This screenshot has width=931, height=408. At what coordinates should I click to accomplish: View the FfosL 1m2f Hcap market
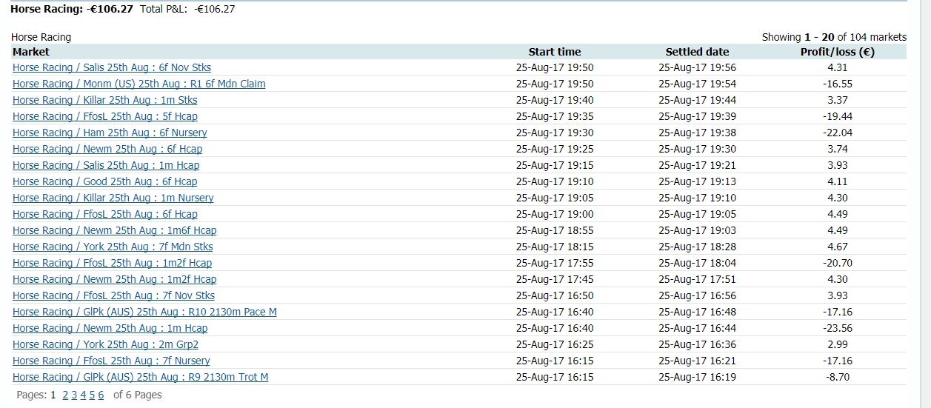pos(113,263)
